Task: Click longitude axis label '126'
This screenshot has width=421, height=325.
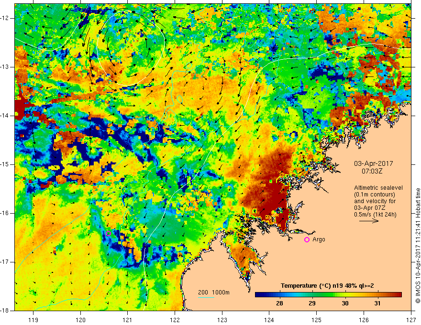Action: tap(364, 320)
